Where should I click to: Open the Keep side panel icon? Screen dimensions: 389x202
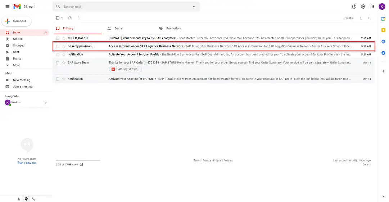[383, 30]
